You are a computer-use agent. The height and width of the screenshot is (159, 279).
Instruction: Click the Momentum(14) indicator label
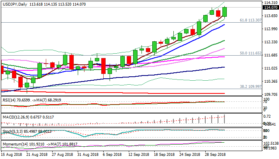tap(15, 143)
